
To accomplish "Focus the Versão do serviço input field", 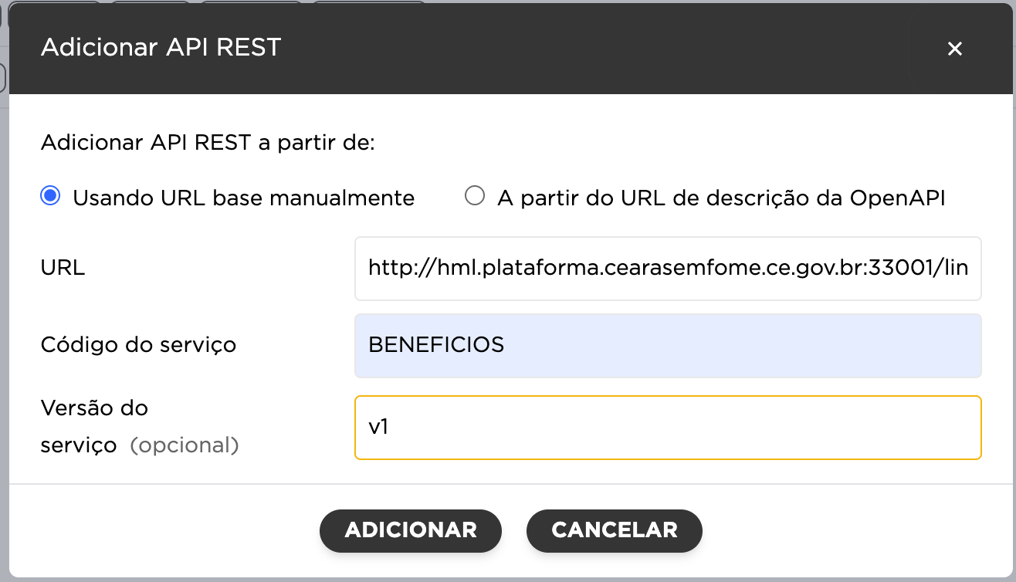I will click(668, 427).
